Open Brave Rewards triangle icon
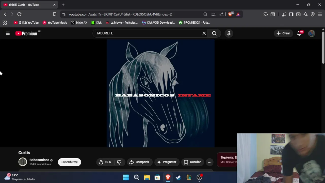The image size is (325, 183). point(238,14)
